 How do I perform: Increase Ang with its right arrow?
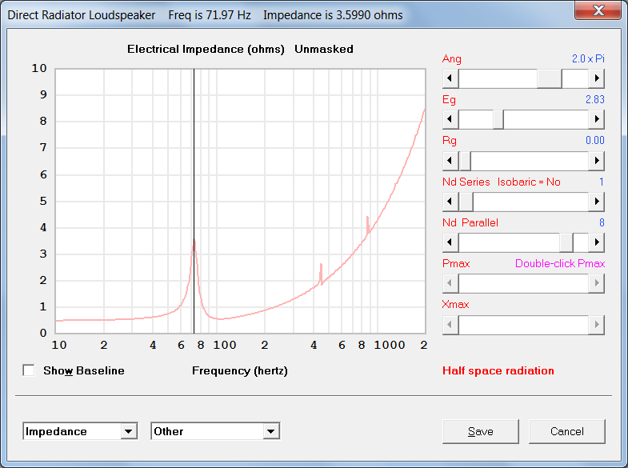coord(596,78)
